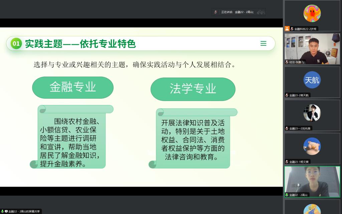This screenshot has width=342, height=214.
Task: Click the 金融23—2刘兆薇 participant avatar
Action: pos(312,113)
